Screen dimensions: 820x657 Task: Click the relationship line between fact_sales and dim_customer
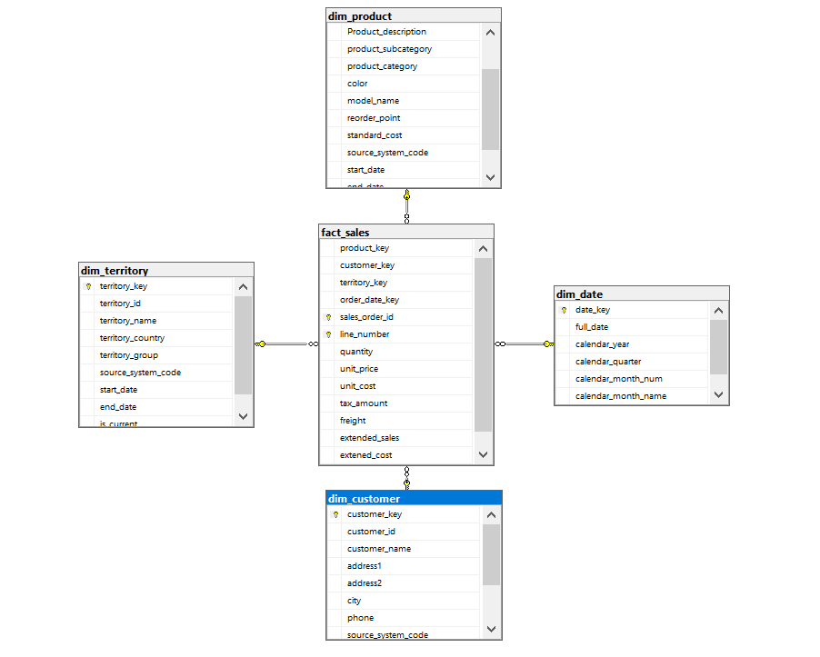pos(405,477)
